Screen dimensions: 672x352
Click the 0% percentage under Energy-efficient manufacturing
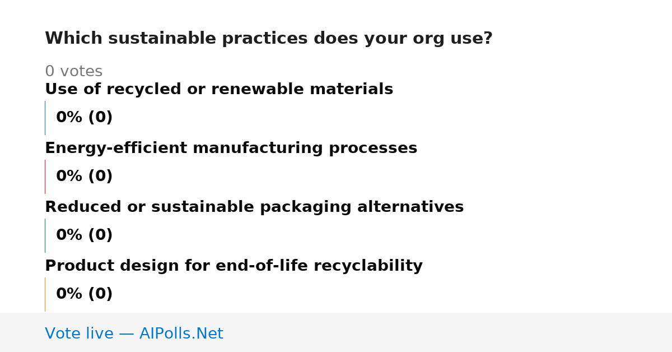click(69, 176)
